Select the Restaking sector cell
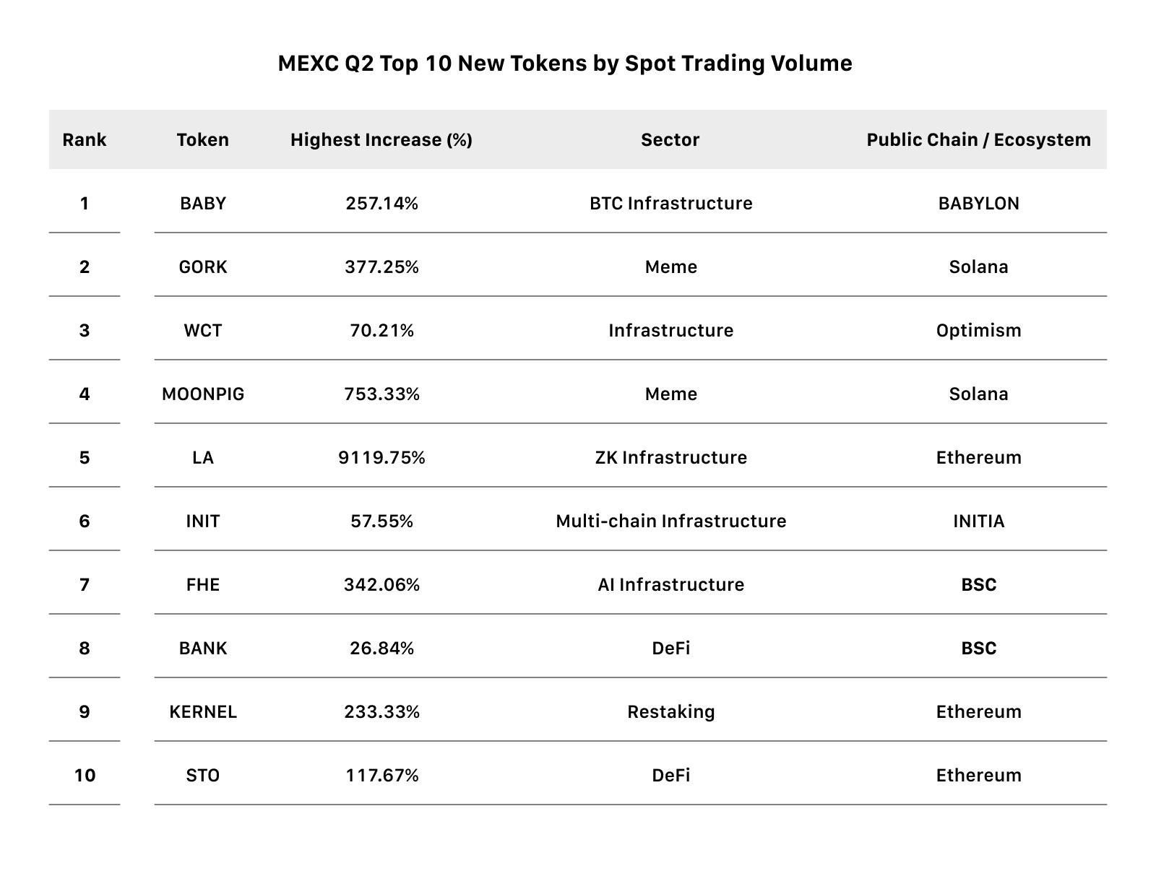1156x871 pixels. pos(670,712)
